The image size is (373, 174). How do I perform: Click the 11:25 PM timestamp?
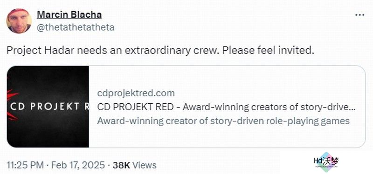[25, 165]
